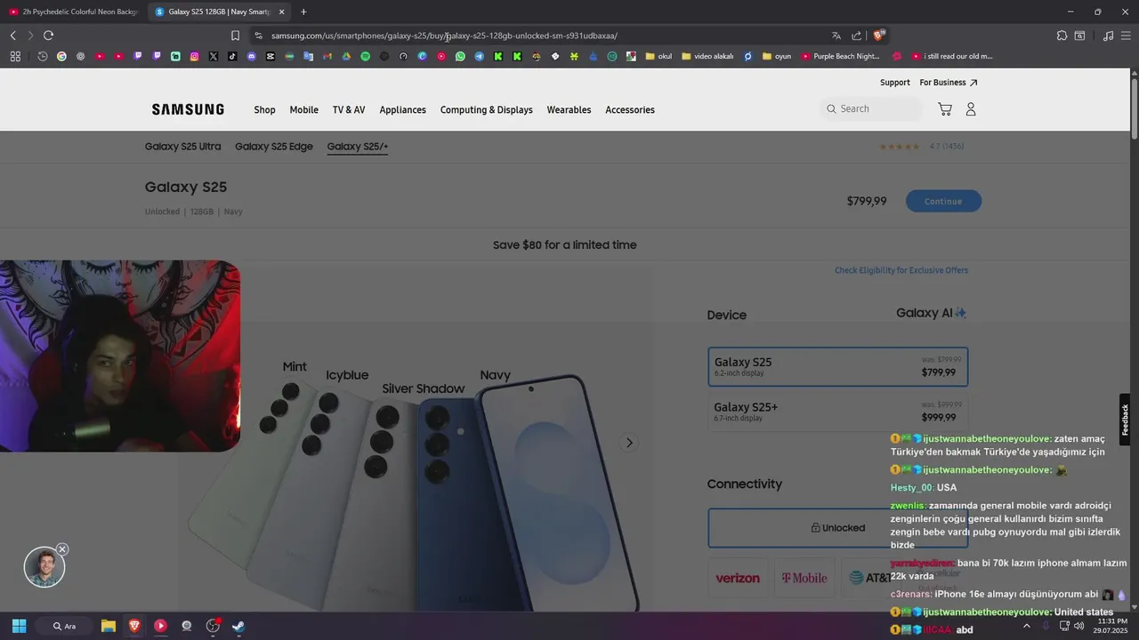Open the Instagram bookmark
Viewport: 1139px width, 640px height.
(x=194, y=56)
